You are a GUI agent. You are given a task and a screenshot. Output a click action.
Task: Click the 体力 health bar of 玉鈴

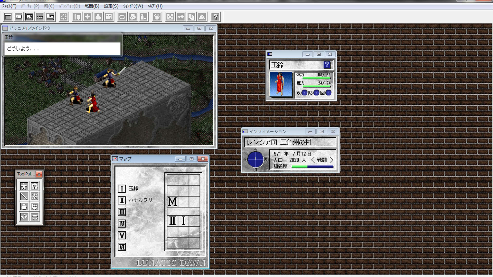(x=316, y=78)
